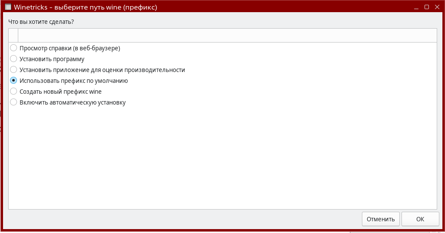Minimize the Winetricks window

pos(416,7)
